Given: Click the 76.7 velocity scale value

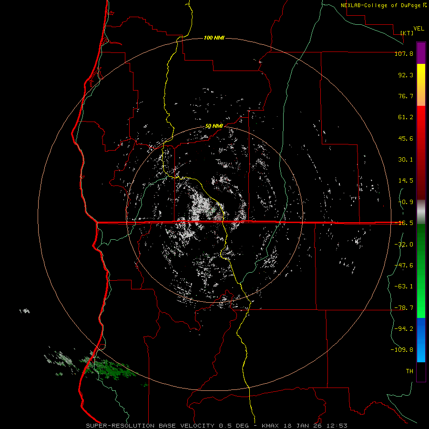Looking at the screenshot, I should 406,96.
